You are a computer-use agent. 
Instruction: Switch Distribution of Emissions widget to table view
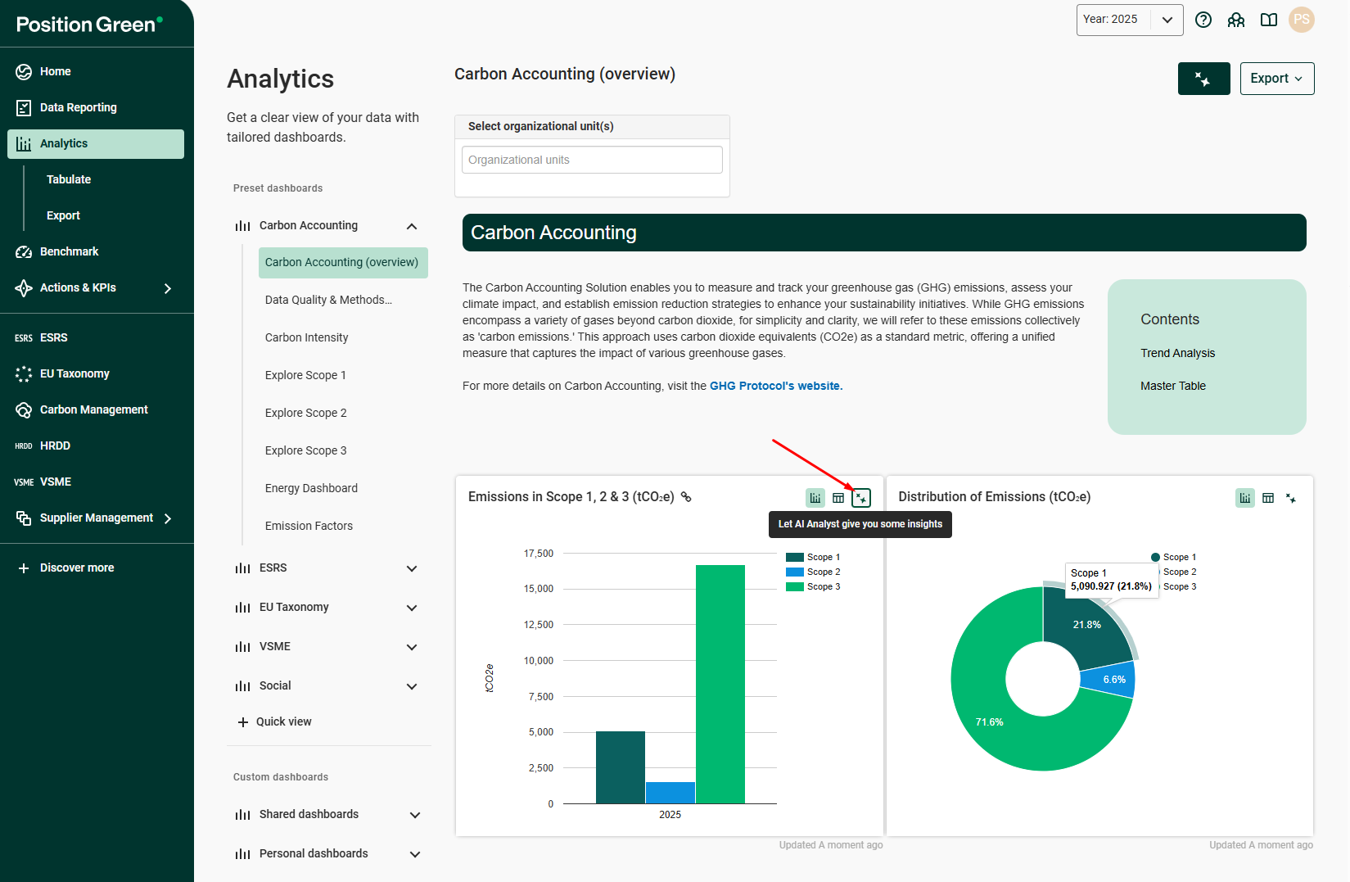click(x=1268, y=497)
